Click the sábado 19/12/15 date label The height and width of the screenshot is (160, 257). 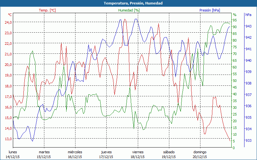169,155
